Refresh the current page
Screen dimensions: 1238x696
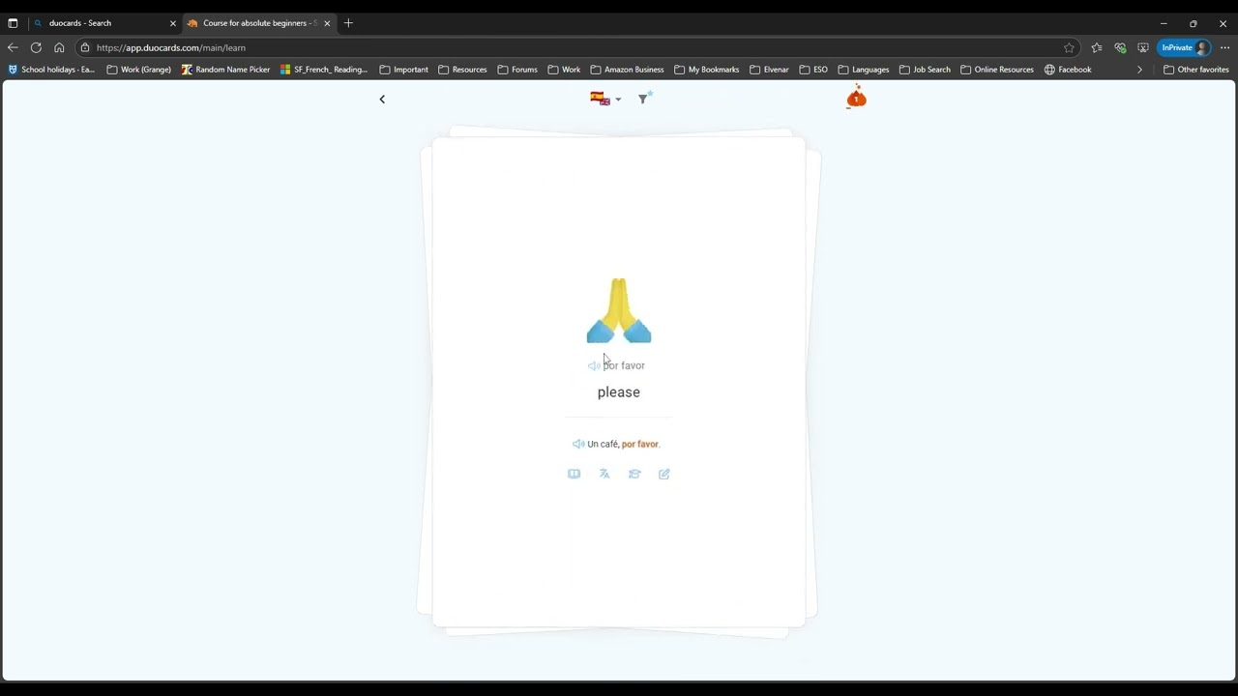[36, 47]
